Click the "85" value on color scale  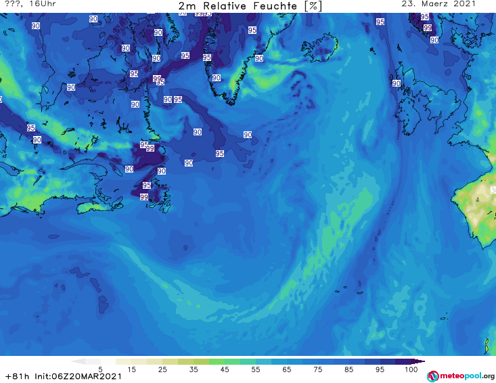[349, 369]
